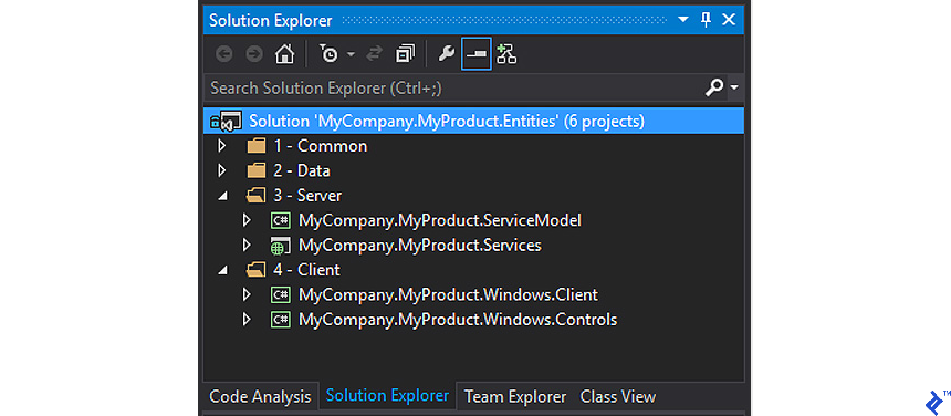Toggle Preview Selected Items button
951x416 pixels.
click(476, 54)
